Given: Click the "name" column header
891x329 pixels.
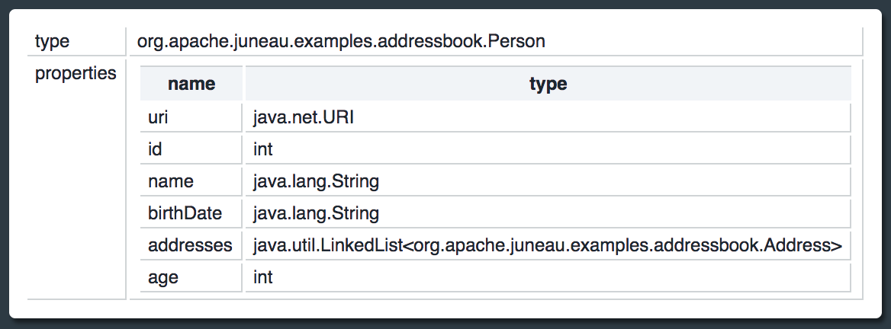Looking at the screenshot, I should pos(191,84).
